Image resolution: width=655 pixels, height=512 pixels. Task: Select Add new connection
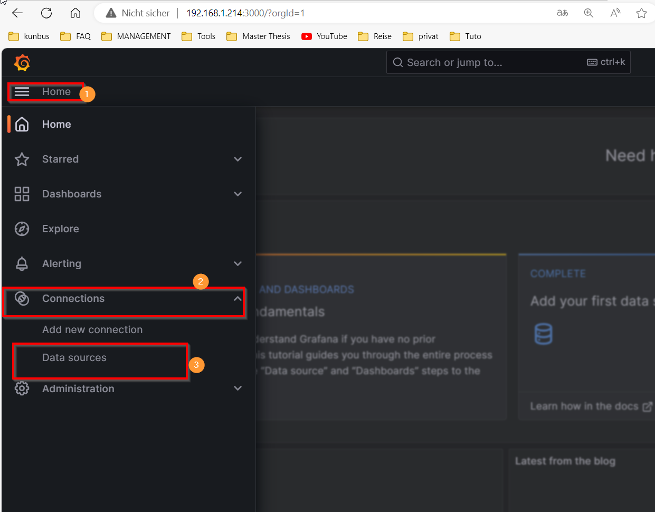pos(92,329)
